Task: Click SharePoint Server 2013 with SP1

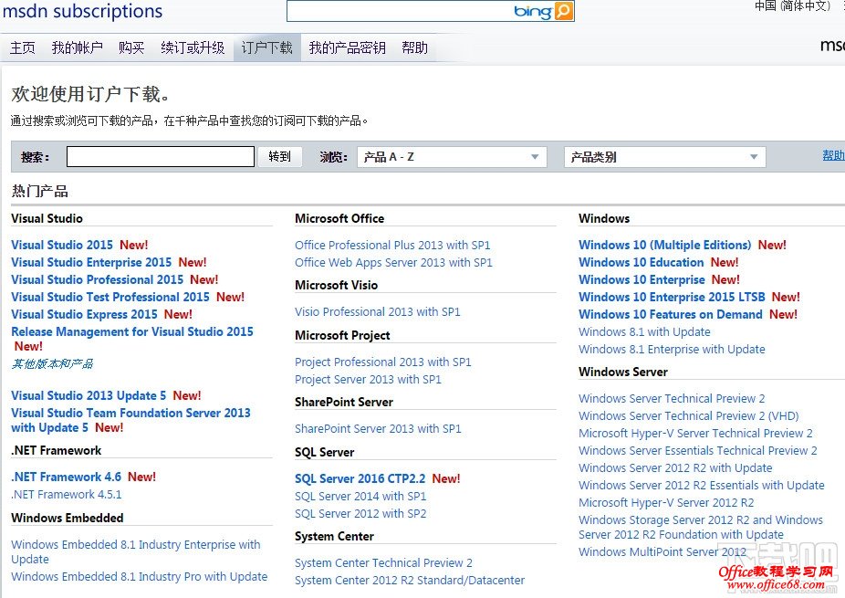Action: [378, 428]
